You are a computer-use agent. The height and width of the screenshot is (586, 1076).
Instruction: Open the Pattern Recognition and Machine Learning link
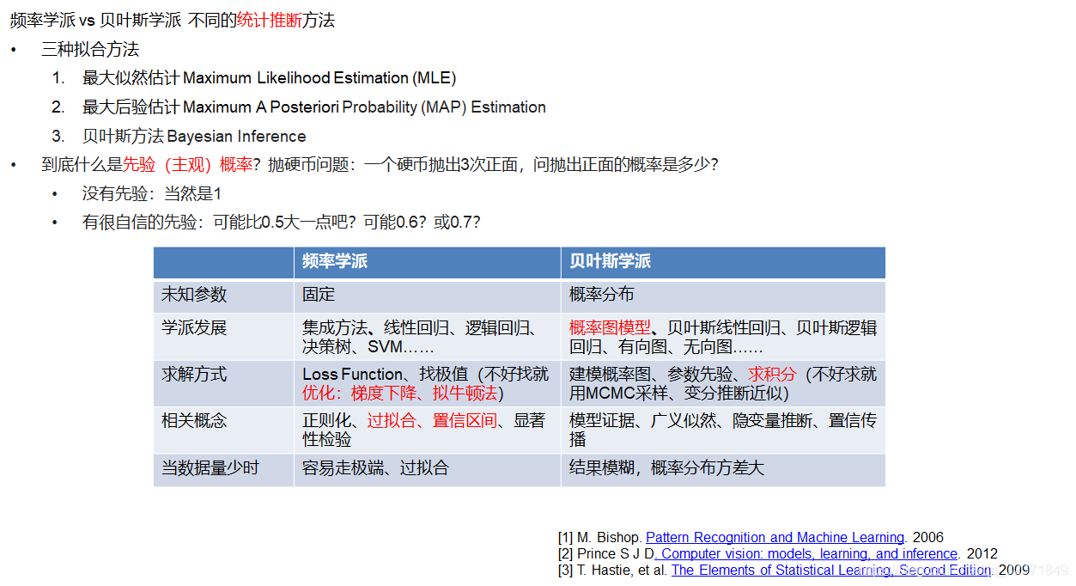pos(775,537)
